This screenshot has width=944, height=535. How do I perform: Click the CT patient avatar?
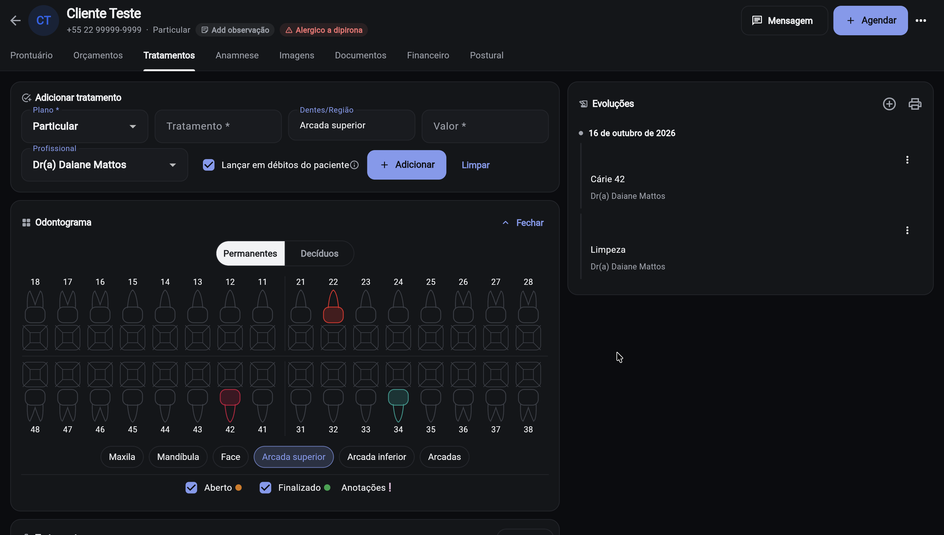click(x=43, y=21)
